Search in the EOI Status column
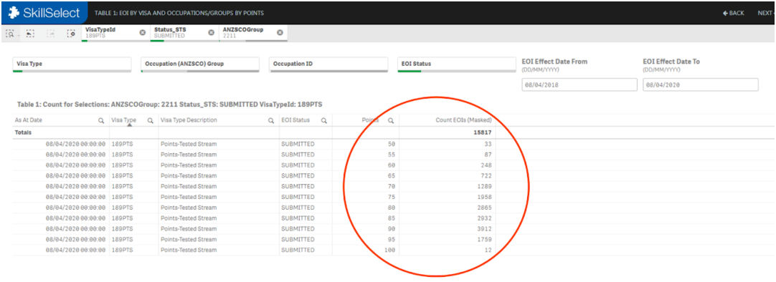776x282 pixels. coord(324,120)
